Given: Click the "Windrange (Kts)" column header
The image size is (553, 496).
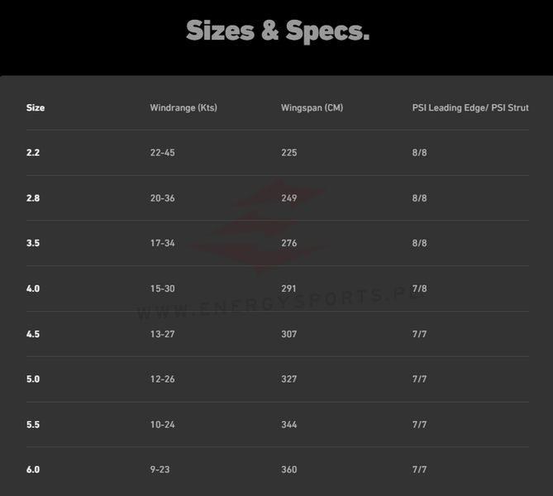Looking at the screenshot, I should [x=184, y=107].
